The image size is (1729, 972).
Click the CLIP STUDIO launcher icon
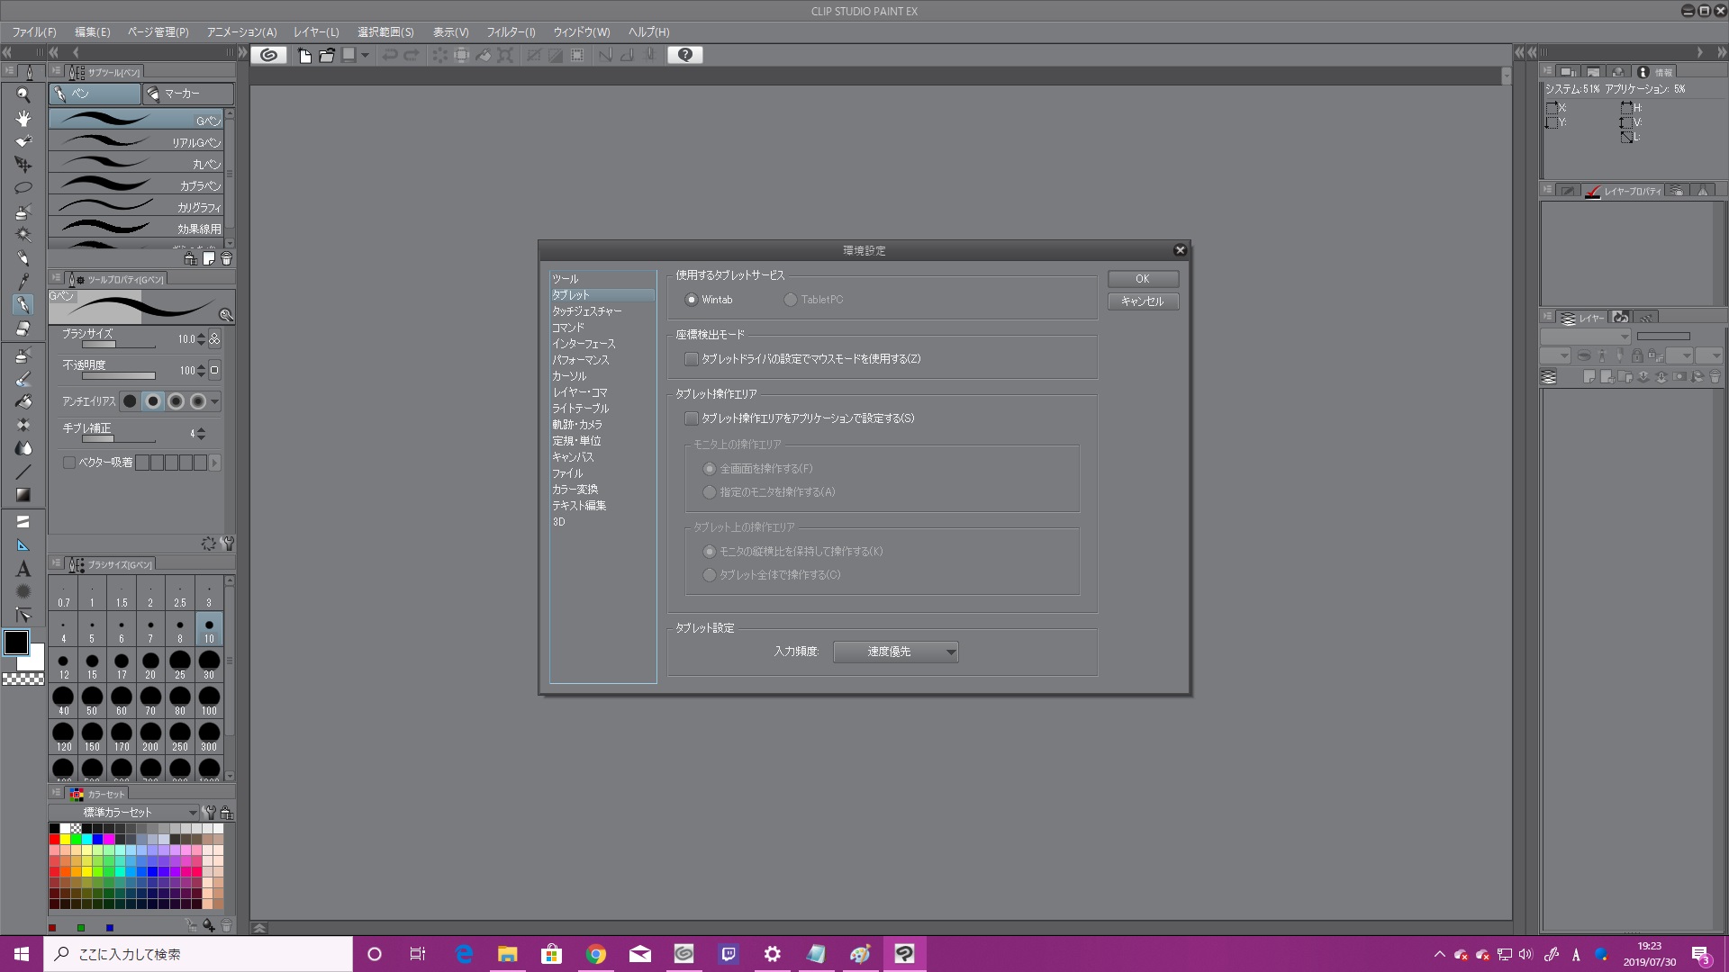click(268, 55)
